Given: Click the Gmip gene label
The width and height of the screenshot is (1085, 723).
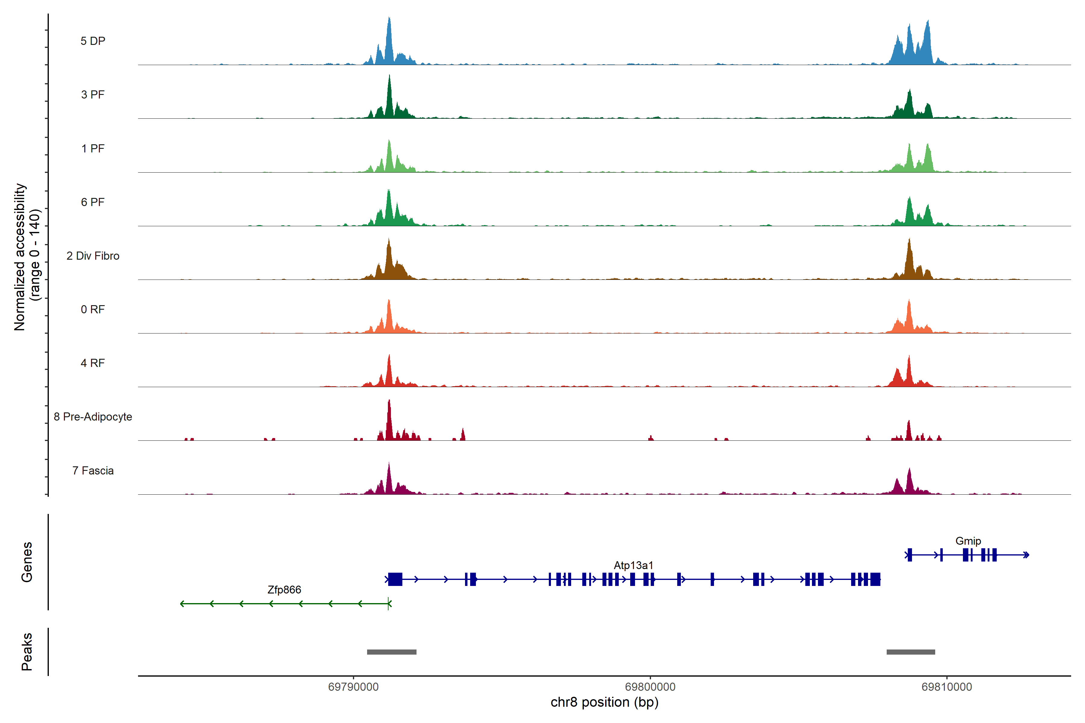Looking at the screenshot, I should [x=968, y=541].
